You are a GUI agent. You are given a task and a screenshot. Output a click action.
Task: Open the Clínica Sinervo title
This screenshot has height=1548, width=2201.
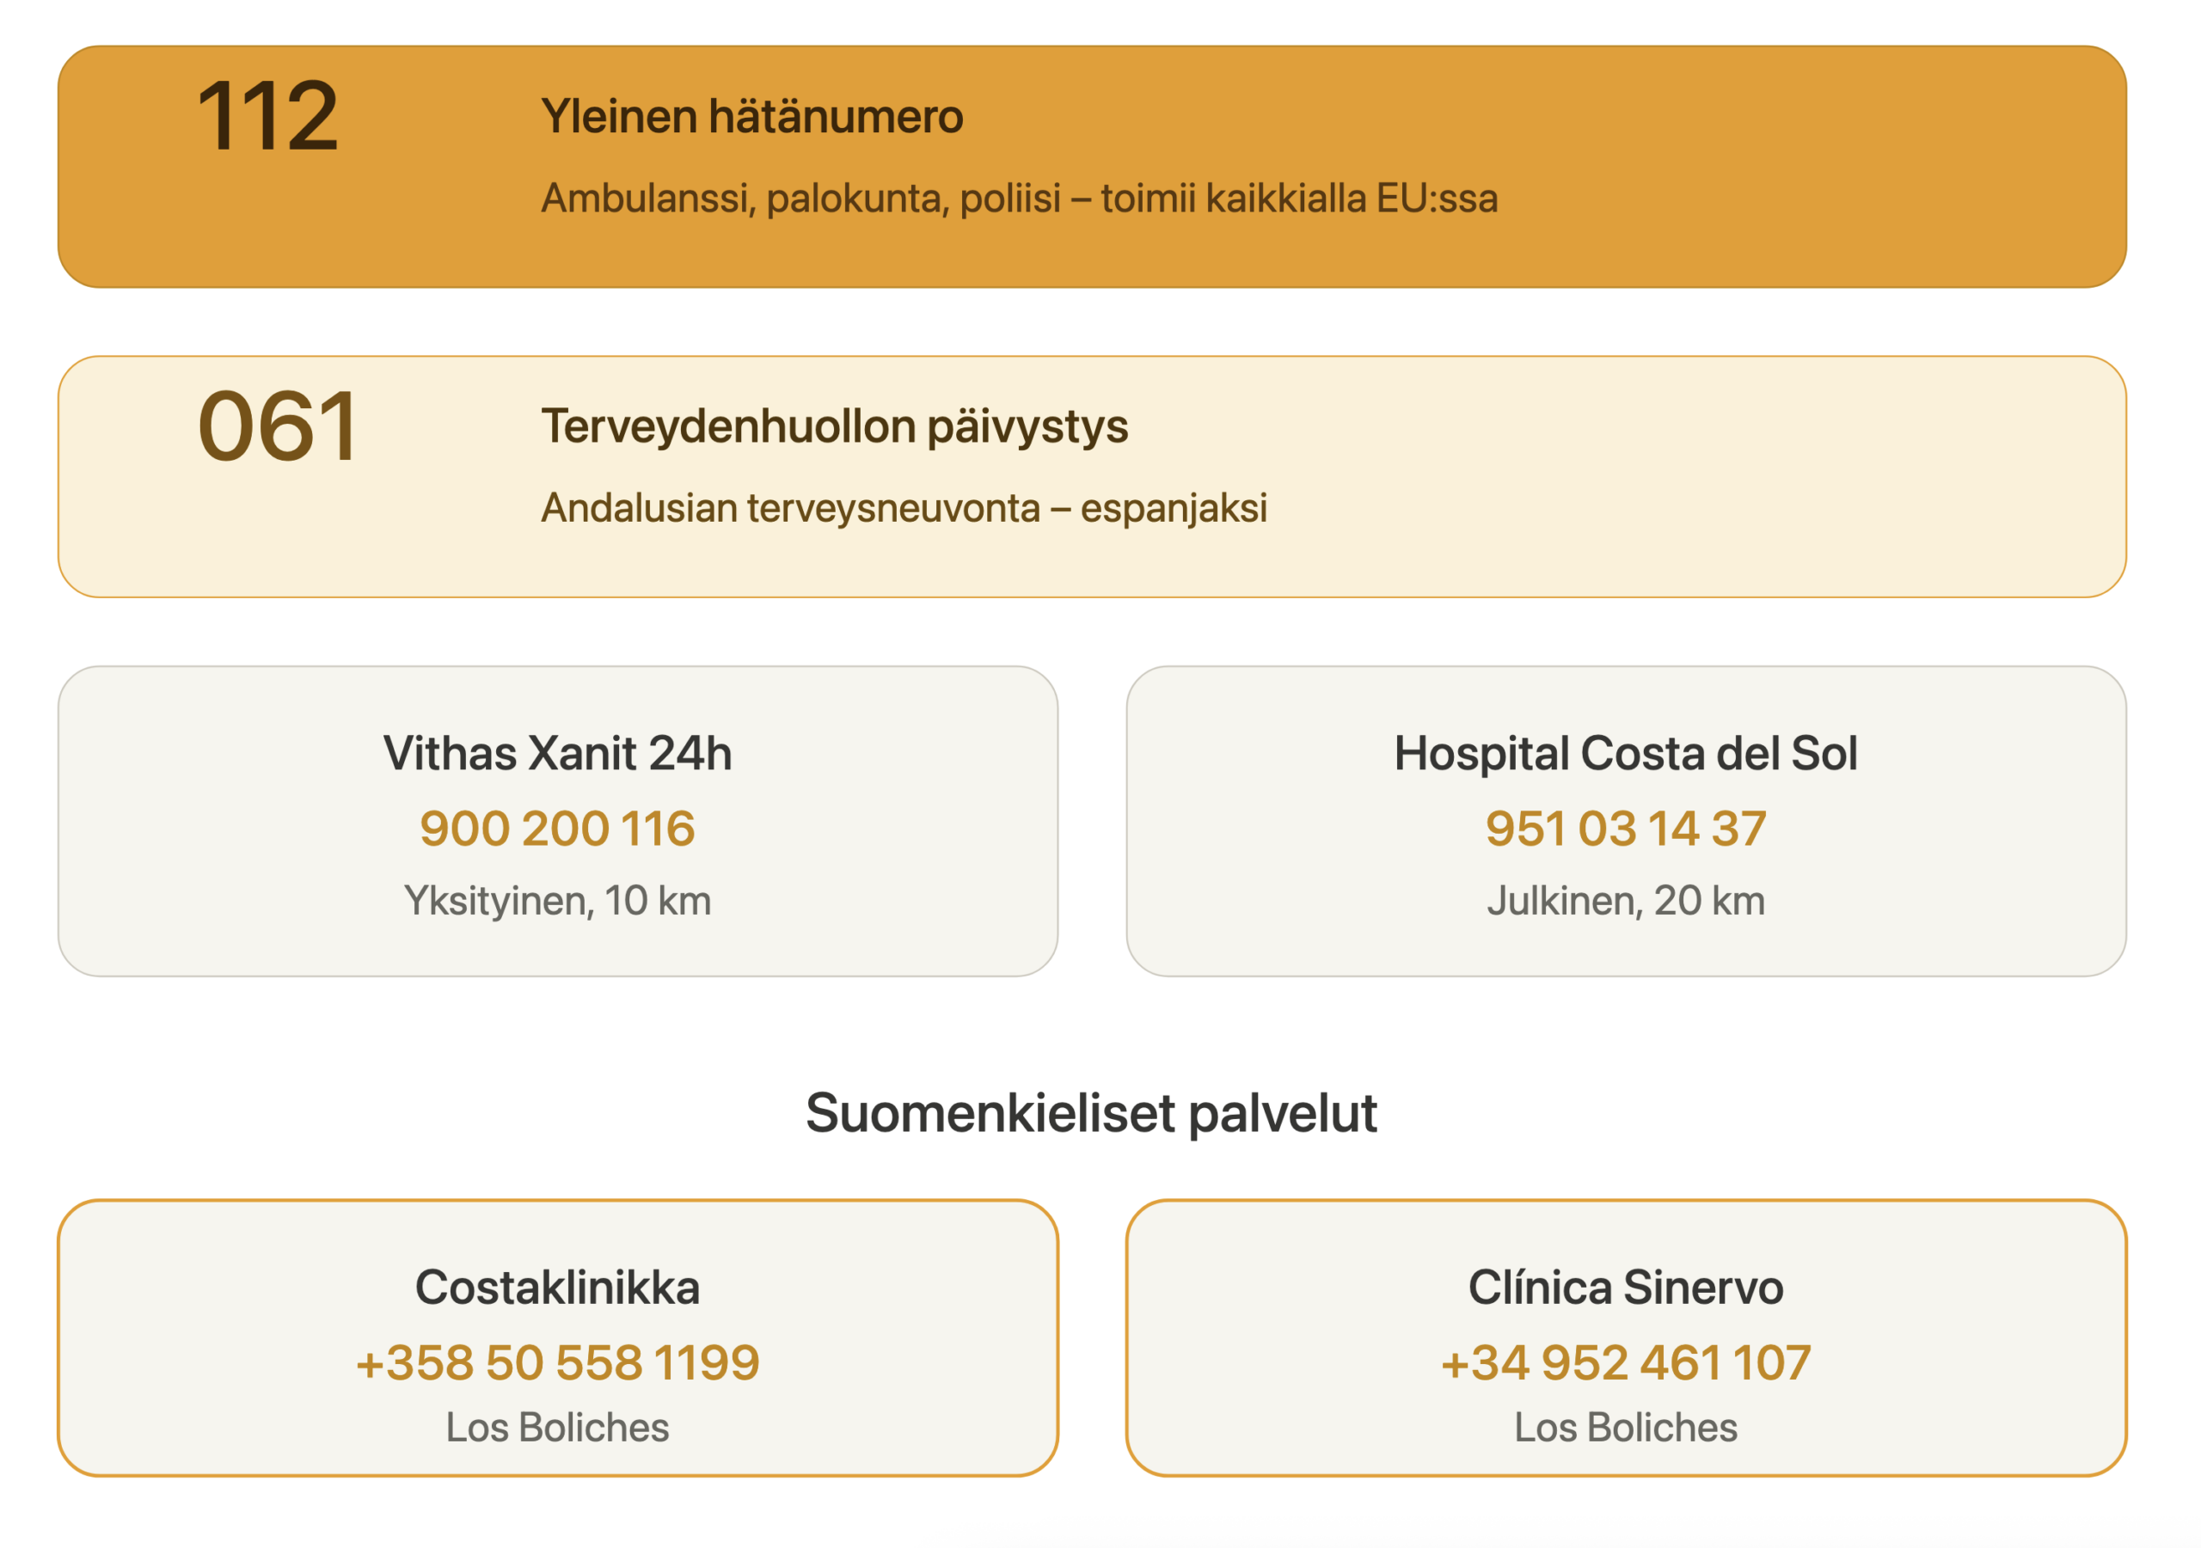click(x=1626, y=1288)
